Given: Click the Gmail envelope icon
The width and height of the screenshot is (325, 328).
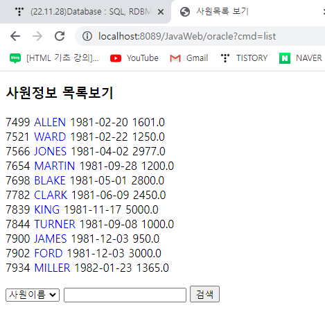Looking at the screenshot, I should (175, 58).
